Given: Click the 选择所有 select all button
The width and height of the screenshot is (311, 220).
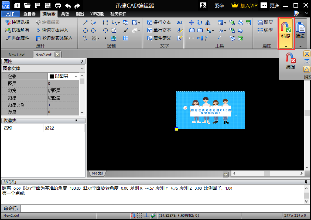Looking at the screenshot, I should [x=17, y=30].
